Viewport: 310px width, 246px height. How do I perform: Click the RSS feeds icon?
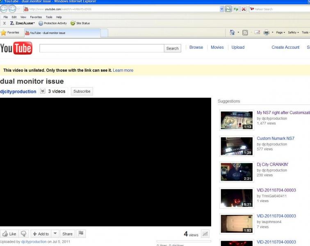tap(245, 33)
